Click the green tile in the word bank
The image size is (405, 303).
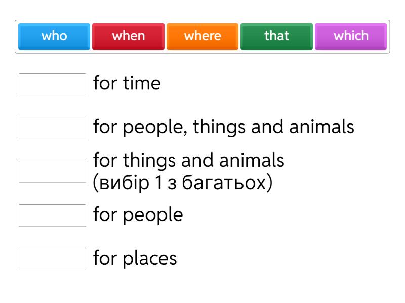pyautogui.click(x=276, y=36)
